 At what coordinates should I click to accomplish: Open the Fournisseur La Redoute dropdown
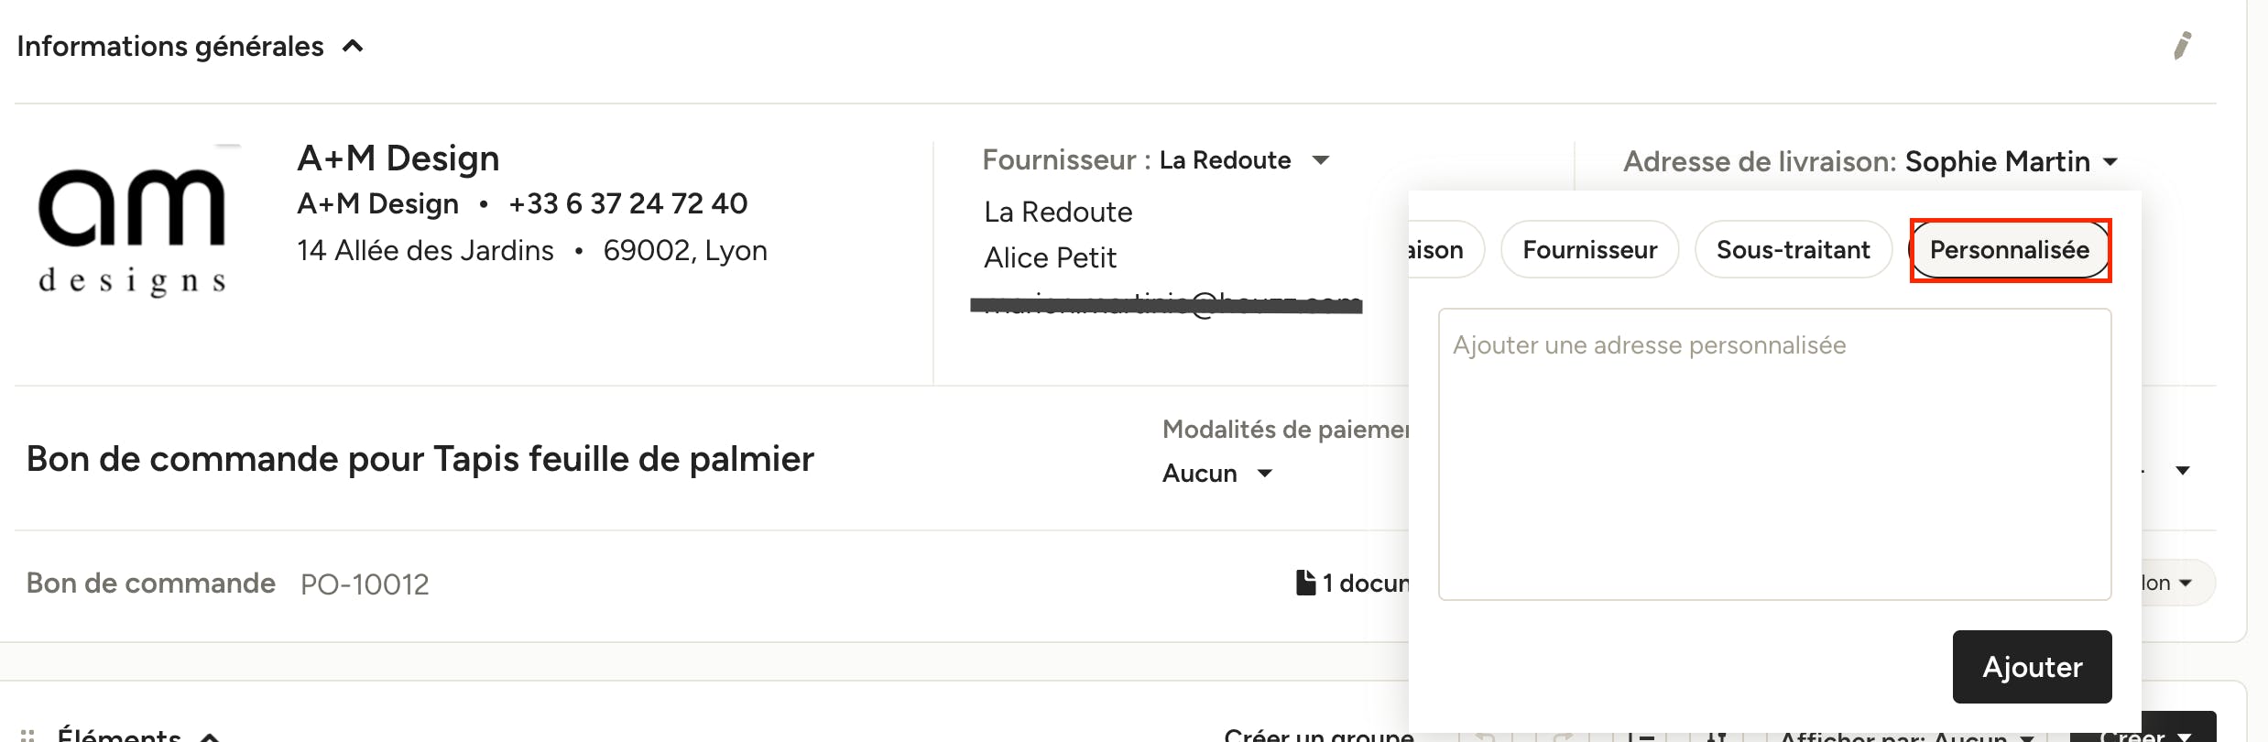click(1320, 160)
